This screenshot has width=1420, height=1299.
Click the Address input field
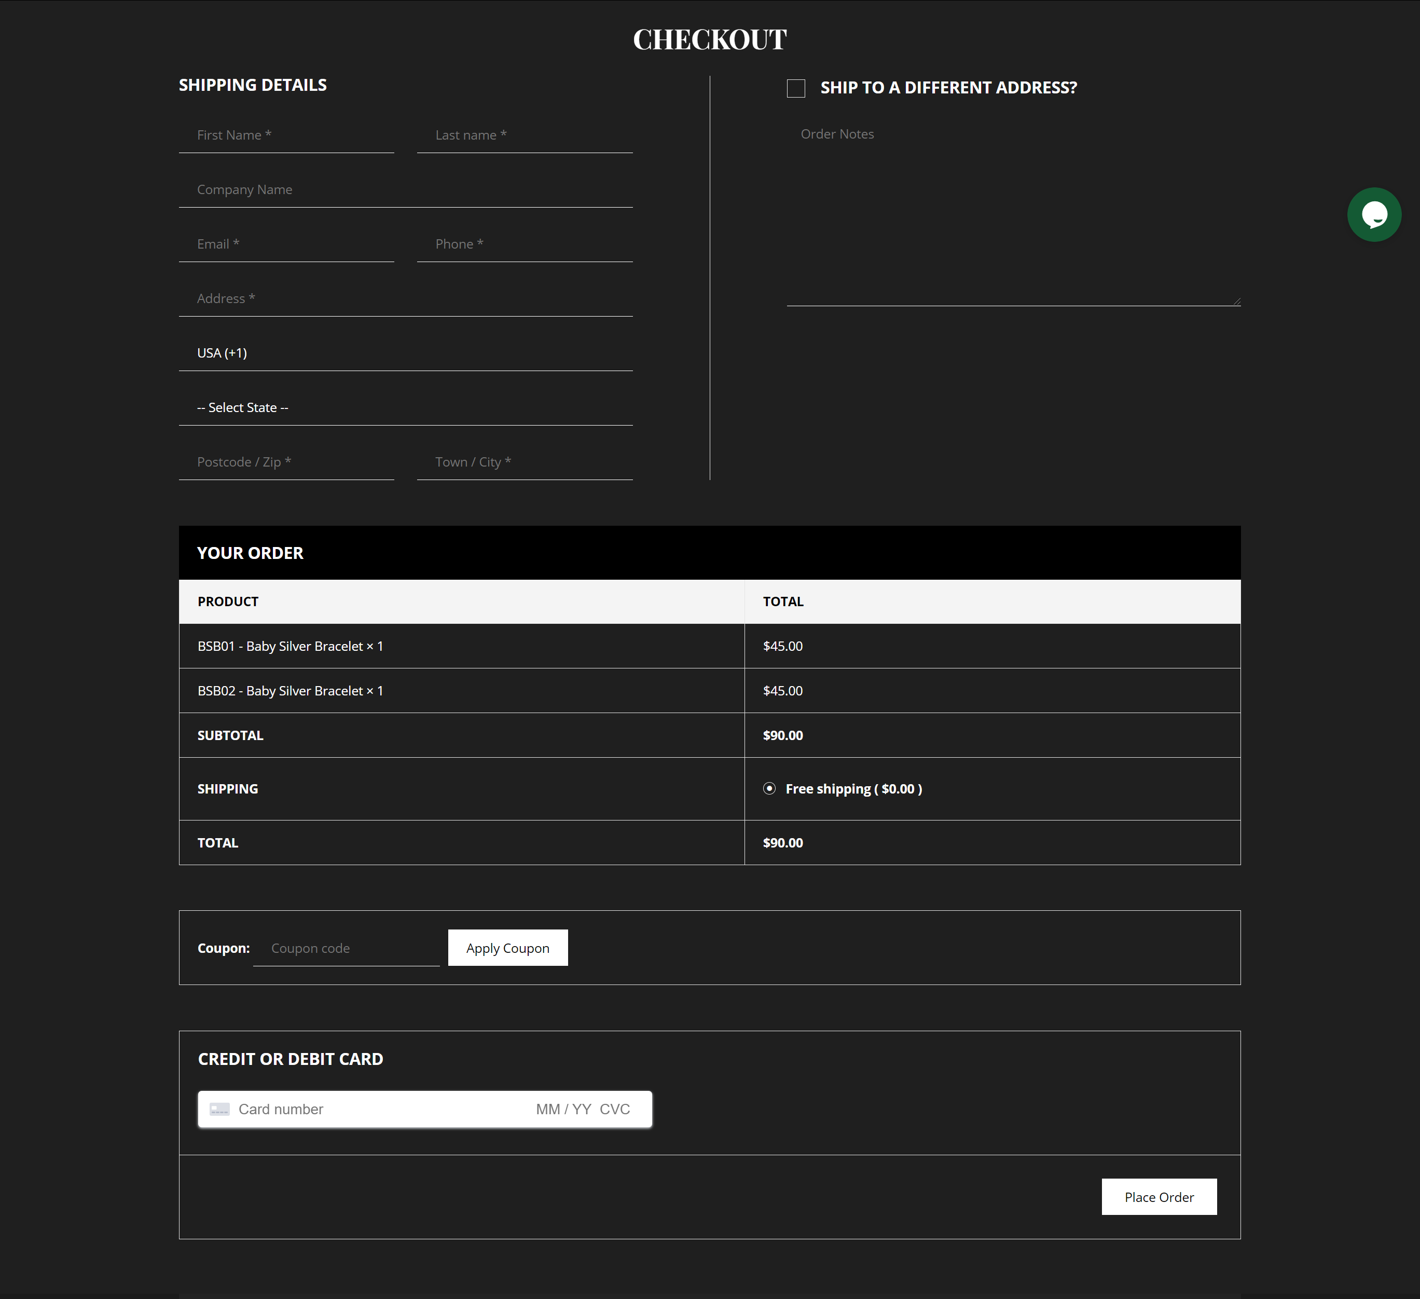pos(405,299)
